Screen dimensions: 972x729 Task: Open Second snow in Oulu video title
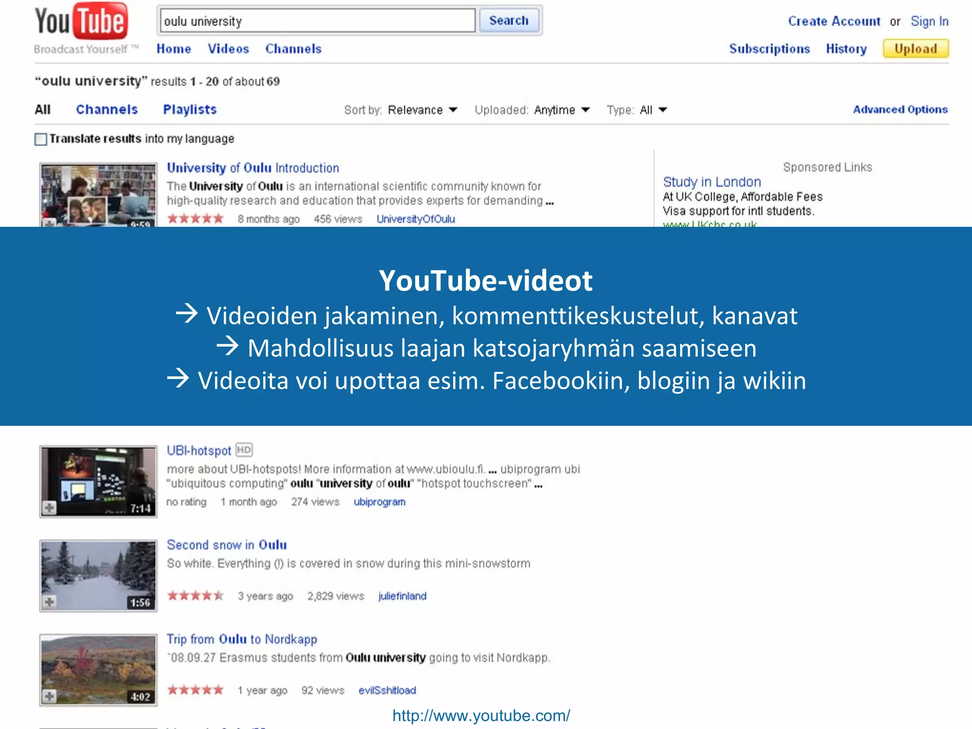(x=227, y=545)
